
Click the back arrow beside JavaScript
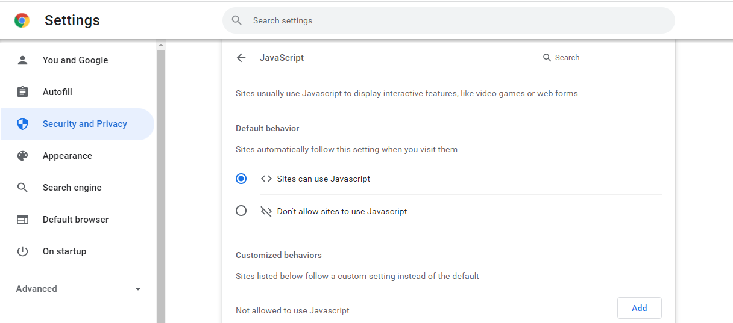pyautogui.click(x=241, y=58)
